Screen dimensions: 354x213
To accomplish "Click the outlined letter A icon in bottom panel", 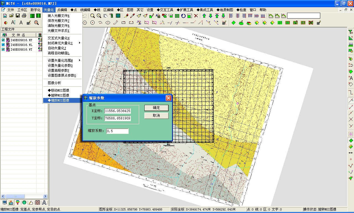I will 44,203.
